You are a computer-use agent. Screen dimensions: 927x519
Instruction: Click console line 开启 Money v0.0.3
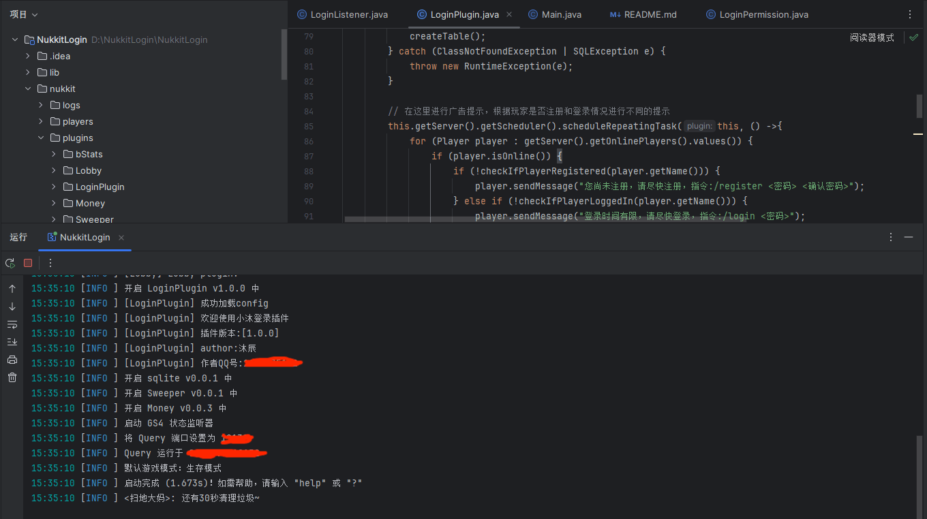click(x=129, y=408)
